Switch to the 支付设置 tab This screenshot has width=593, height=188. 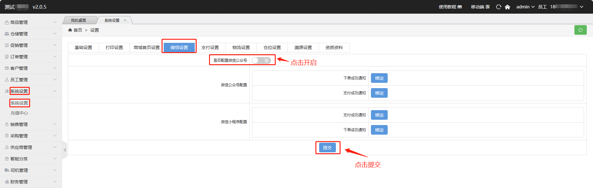coord(210,47)
